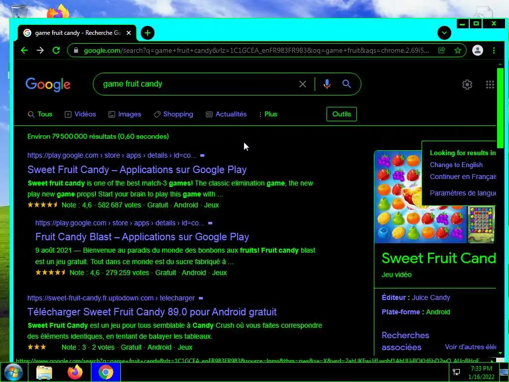Click 'Continuer en Français' link

pos(463,177)
